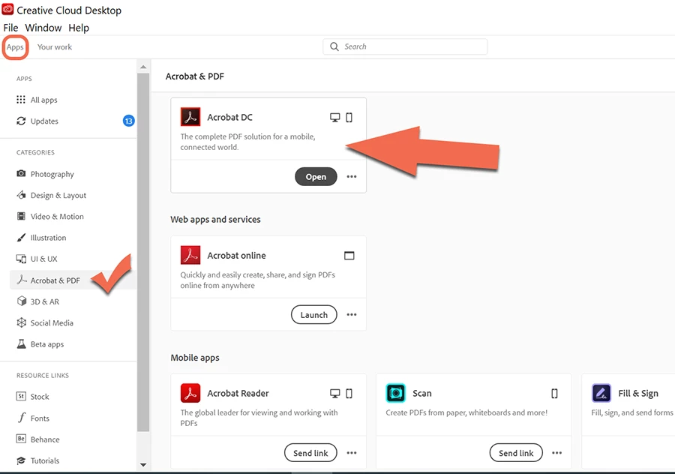
Task: Click the magnifier icon in Search
Action: (x=334, y=46)
